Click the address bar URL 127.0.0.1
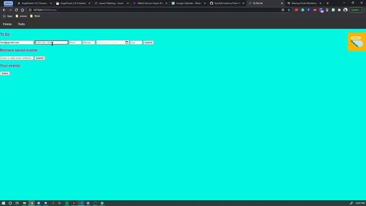Screen dimensions: 366x206 click(x=45, y=10)
